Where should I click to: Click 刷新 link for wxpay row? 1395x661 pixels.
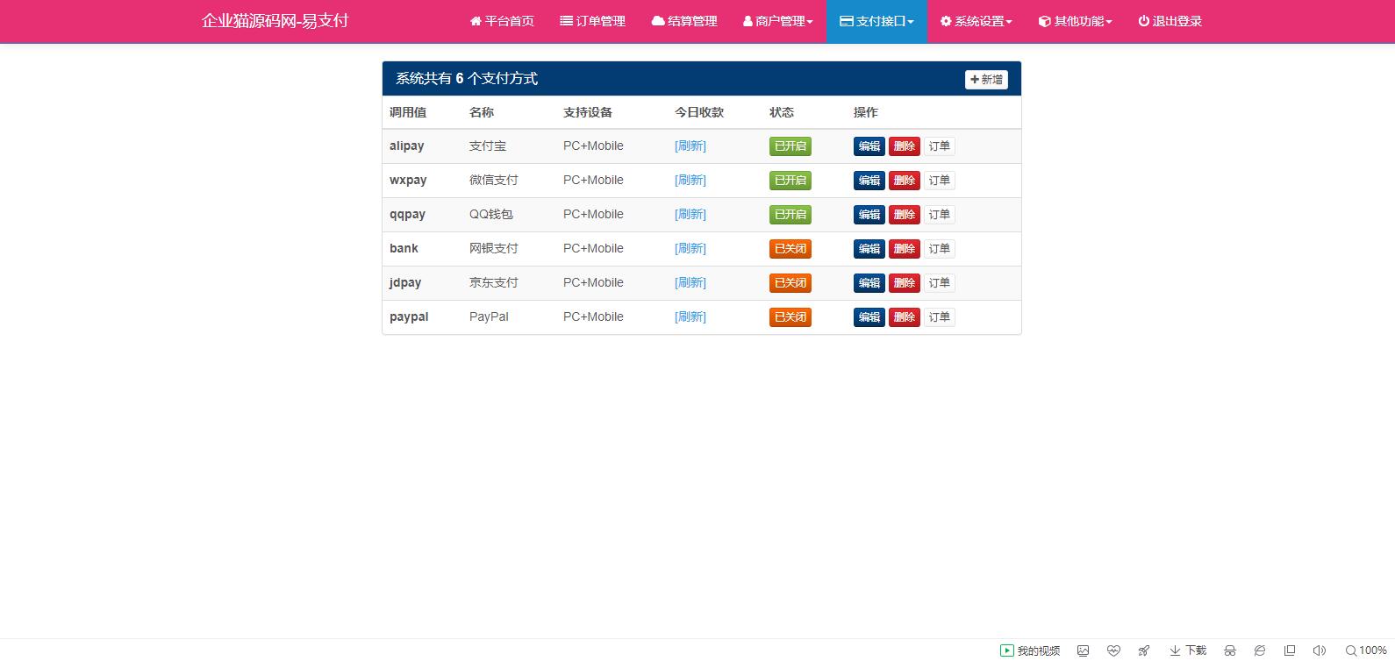click(690, 181)
